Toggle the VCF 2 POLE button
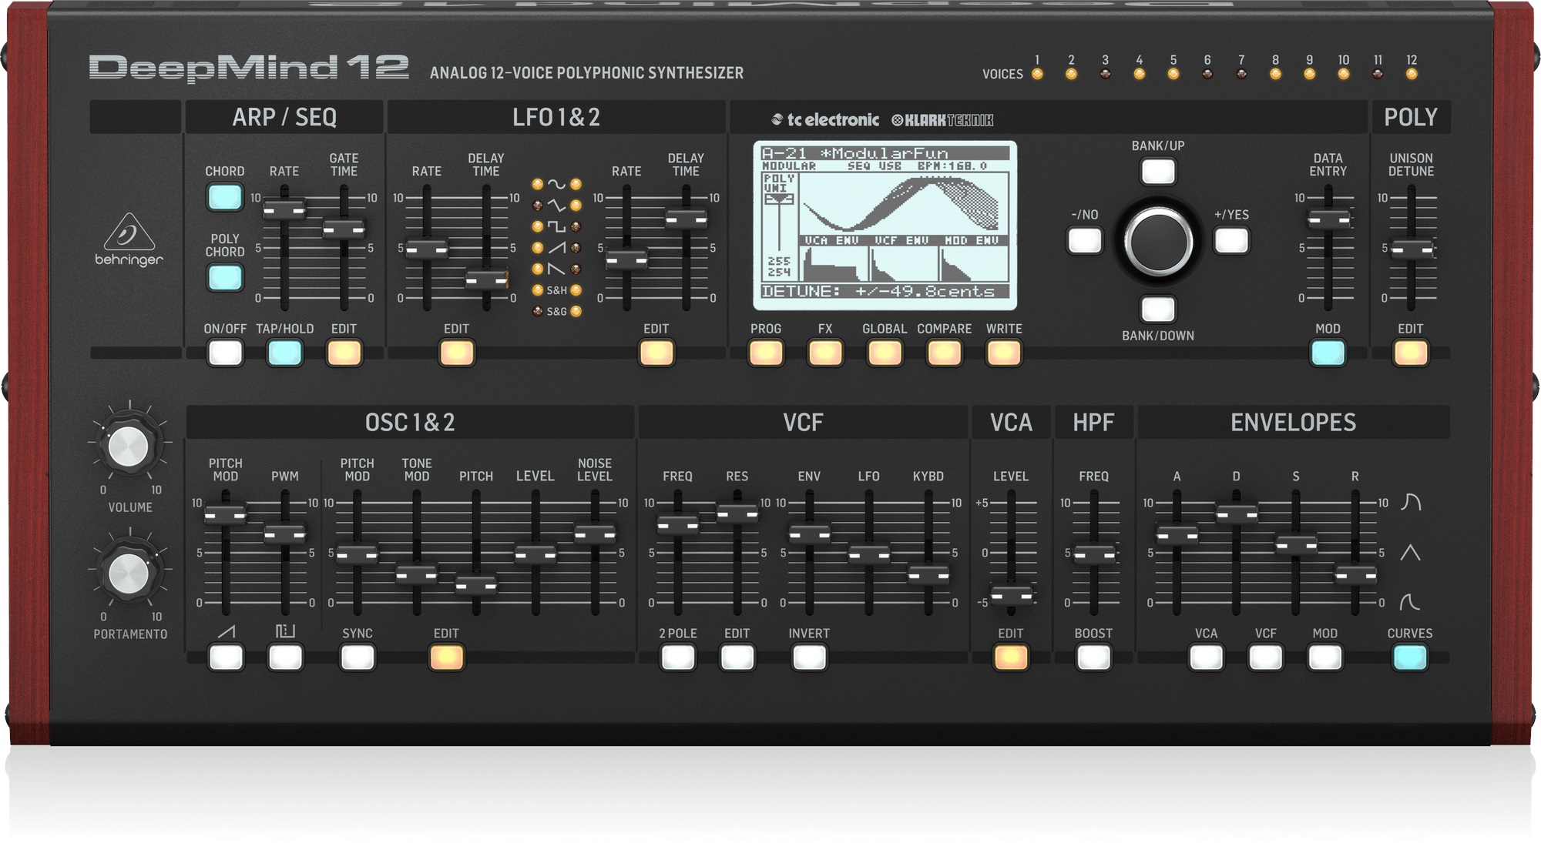The image size is (1541, 843). [677, 657]
